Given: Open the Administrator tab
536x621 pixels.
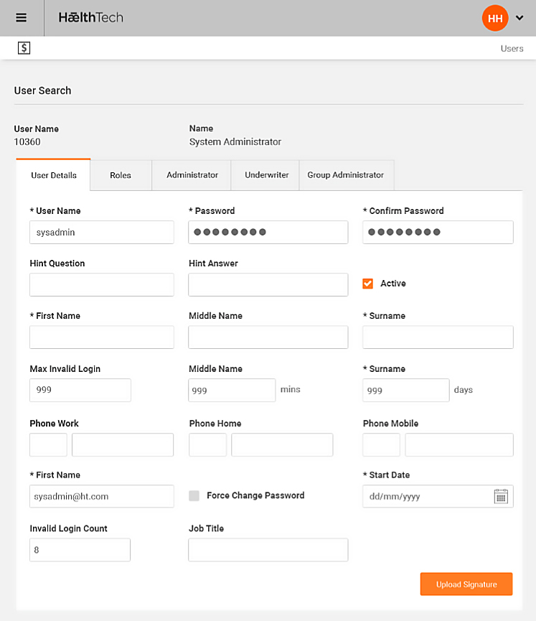Looking at the screenshot, I should click(192, 175).
